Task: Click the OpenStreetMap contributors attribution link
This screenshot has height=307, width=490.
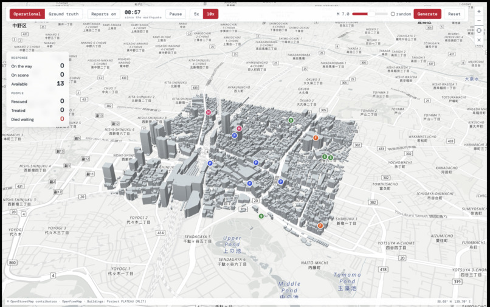Action: click(x=33, y=302)
